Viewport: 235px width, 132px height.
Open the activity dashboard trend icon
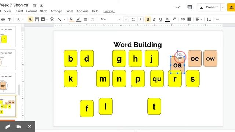[178, 7]
